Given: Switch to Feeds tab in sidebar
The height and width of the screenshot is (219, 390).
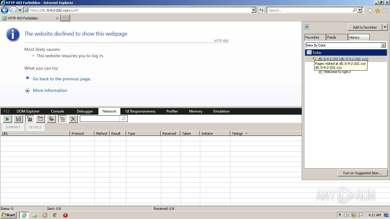Looking at the screenshot, I should 337,37.
